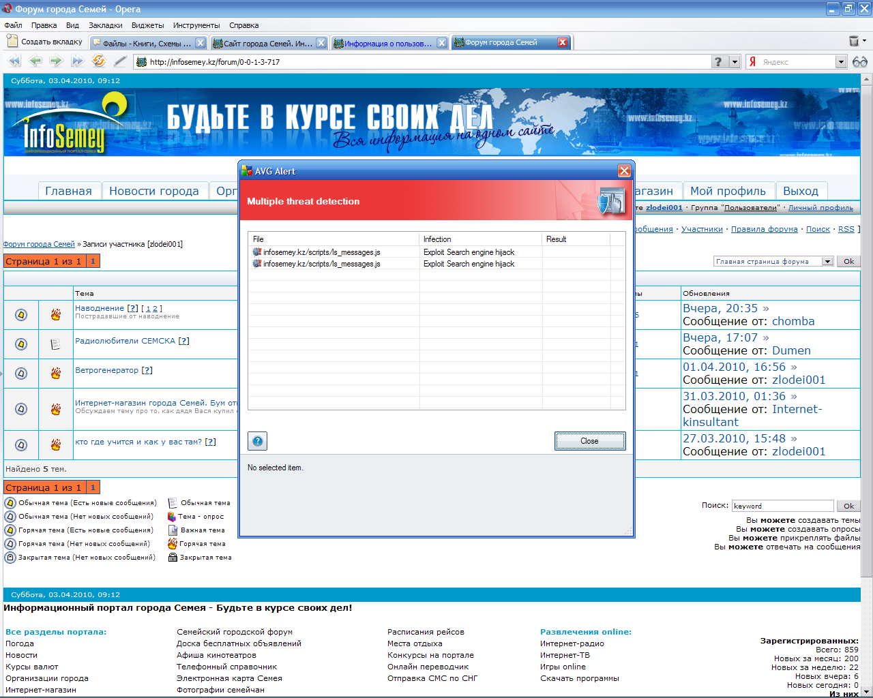Click the glasses view icon
The image size is (873, 698).
[x=859, y=62]
